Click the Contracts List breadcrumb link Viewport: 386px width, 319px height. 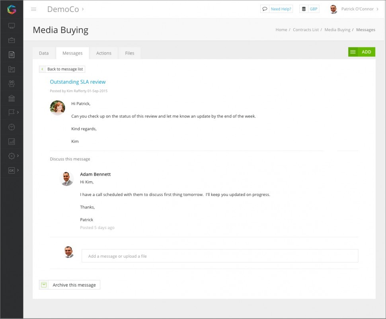(306, 30)
